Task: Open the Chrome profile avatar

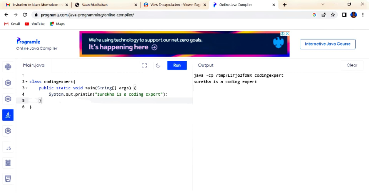Action: (354, 15)
